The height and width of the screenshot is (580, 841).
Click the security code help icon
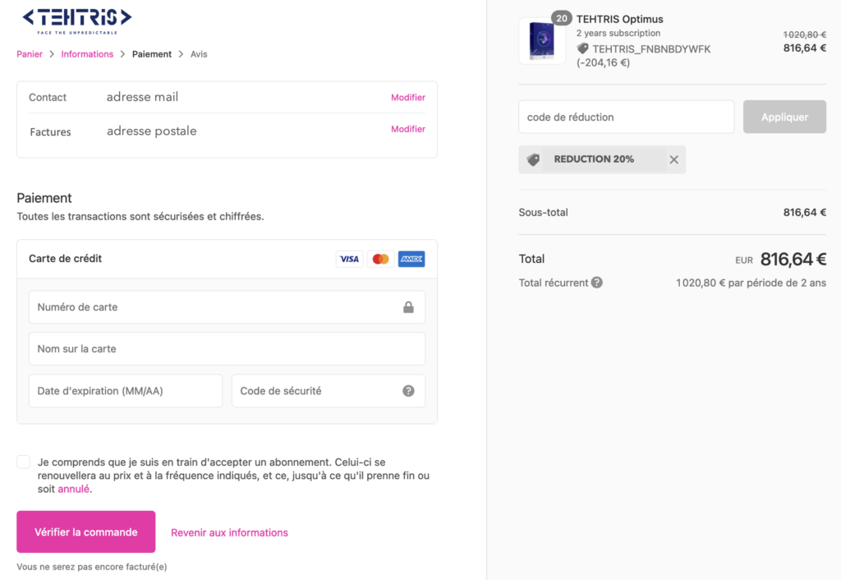click(408, 390)
